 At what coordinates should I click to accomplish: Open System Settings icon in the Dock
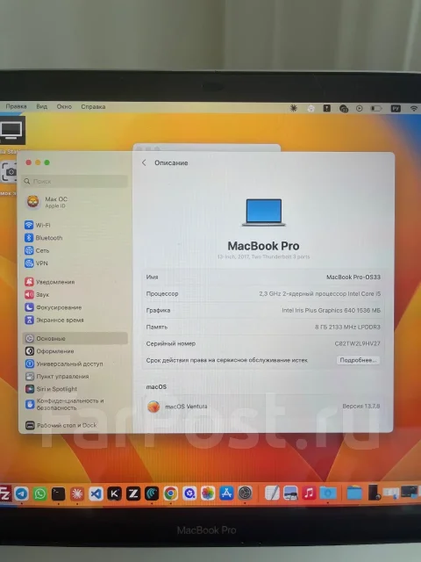245,494
